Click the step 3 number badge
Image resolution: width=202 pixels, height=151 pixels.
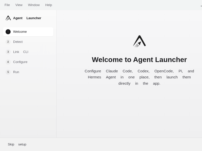(x=8, y=52)
